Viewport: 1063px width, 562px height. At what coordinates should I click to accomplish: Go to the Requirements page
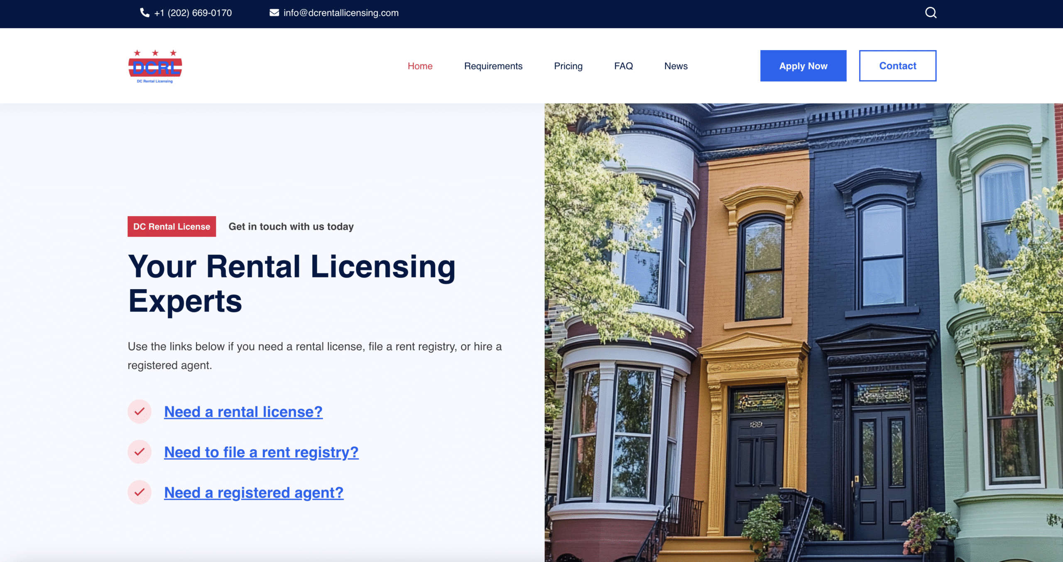coord(493,66)
